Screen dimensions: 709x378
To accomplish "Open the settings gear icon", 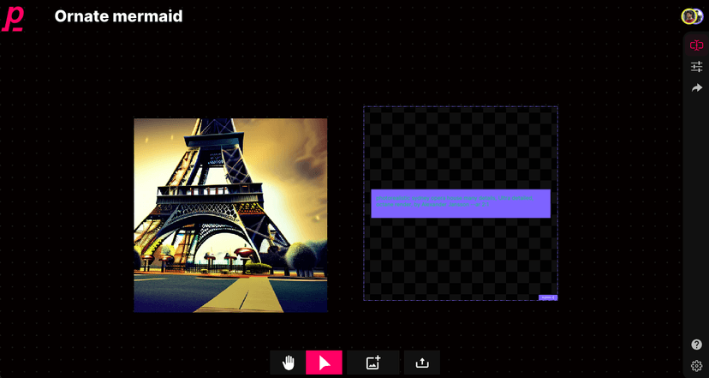I will pyautogui.click(x=696, y=366).
